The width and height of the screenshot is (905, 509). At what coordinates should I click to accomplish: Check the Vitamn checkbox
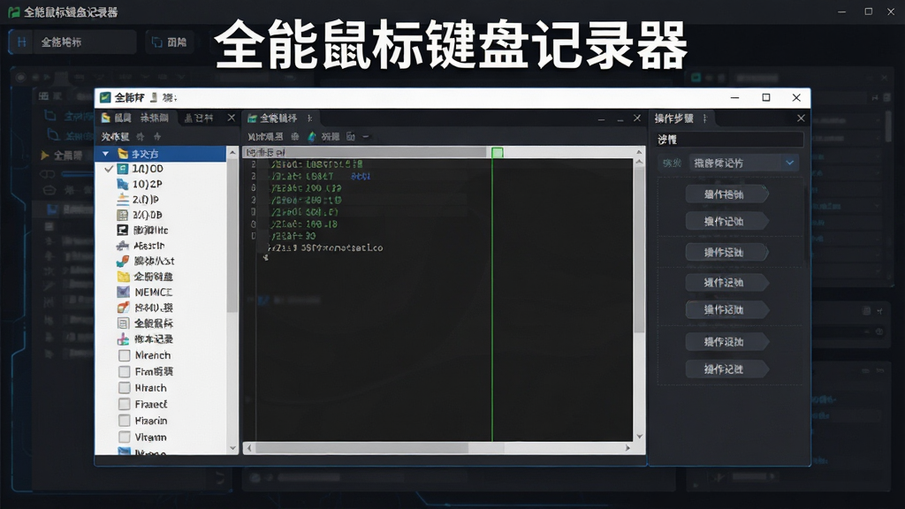coord(124,437)
